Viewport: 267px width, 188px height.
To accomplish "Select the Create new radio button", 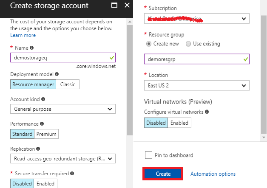I will click(148, 44).
